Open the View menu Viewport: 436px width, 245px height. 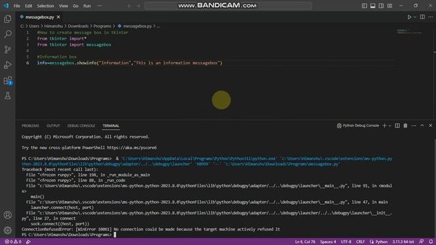[63, 6]
